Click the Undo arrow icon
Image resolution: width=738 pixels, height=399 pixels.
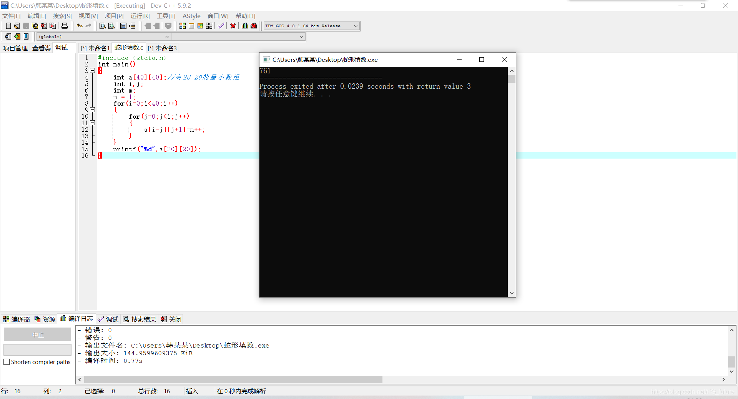[80, 26]
